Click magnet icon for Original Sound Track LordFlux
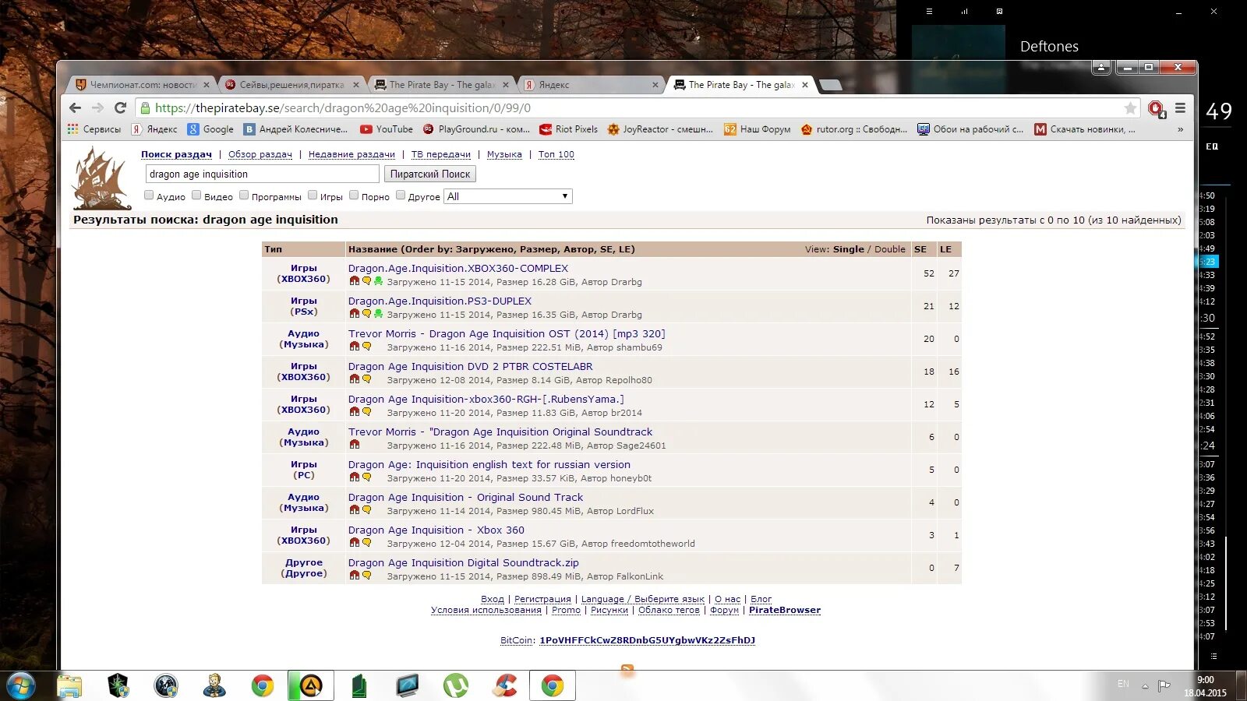1247x701 pixels. pos(355,510)
